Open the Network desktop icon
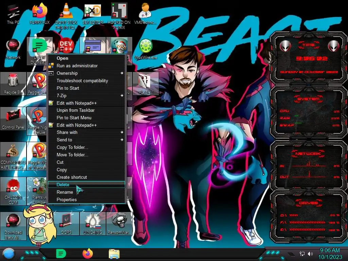This screenshot has height=261, width=348. coord(13,49)
